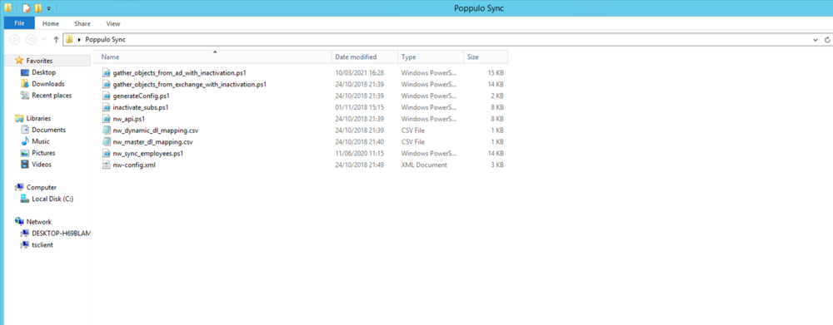Go up one folder level
The image size is (833, 325).
point(56,40)
